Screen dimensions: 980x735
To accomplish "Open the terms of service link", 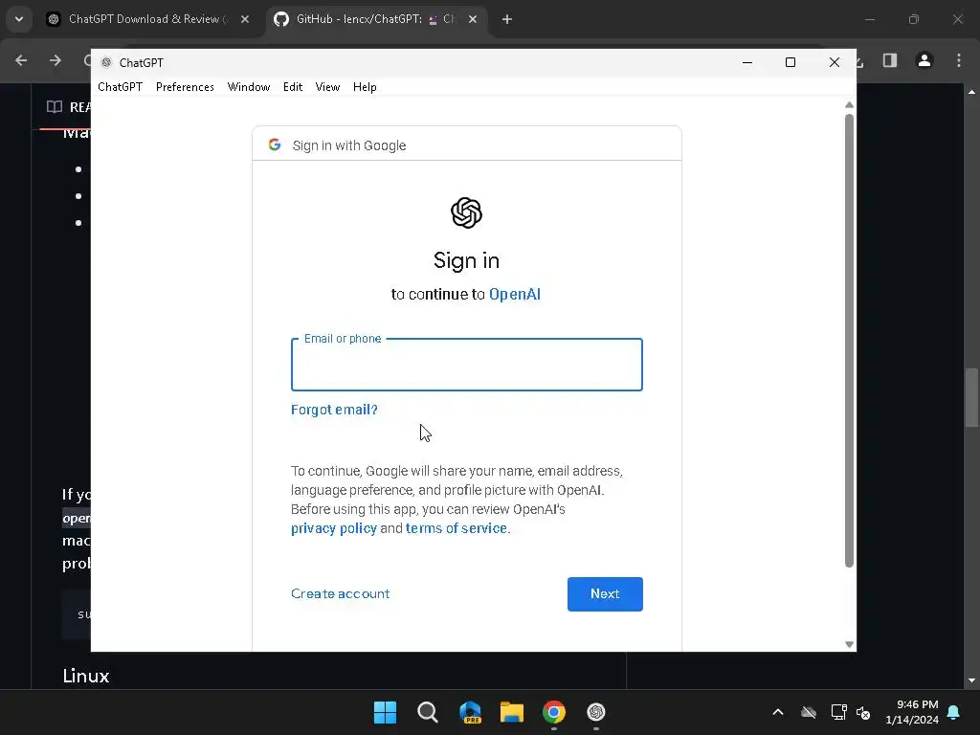I will coord(457,528).
